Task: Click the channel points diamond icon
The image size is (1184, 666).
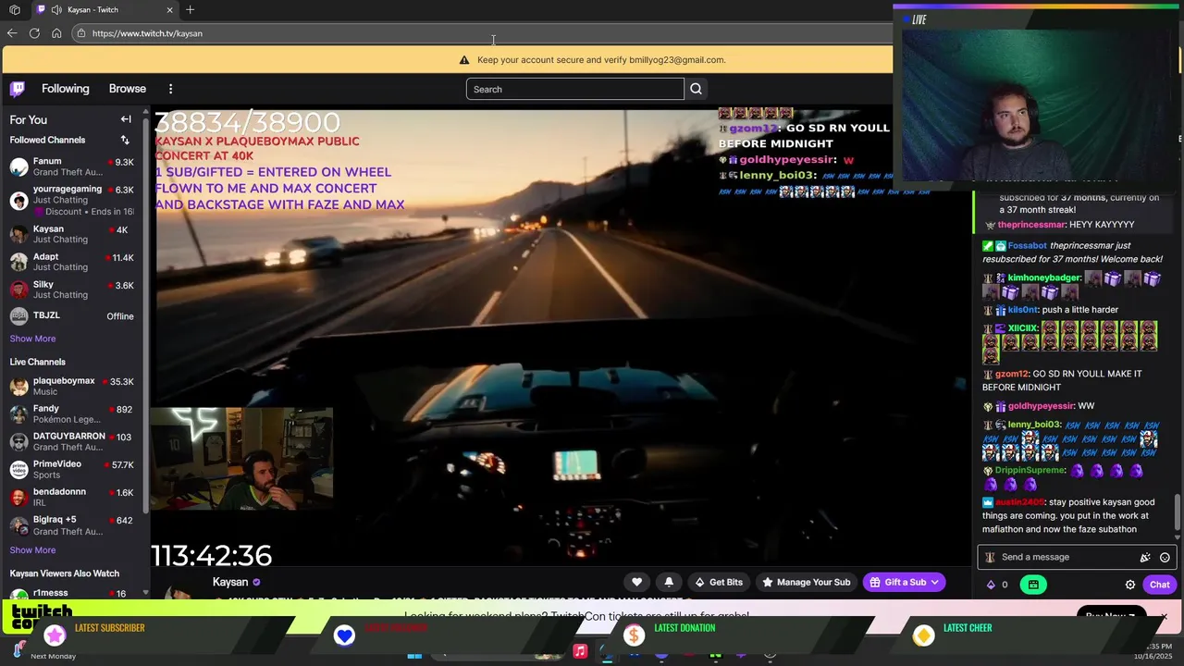Action: pyautogui.click(x=991, y=585)
